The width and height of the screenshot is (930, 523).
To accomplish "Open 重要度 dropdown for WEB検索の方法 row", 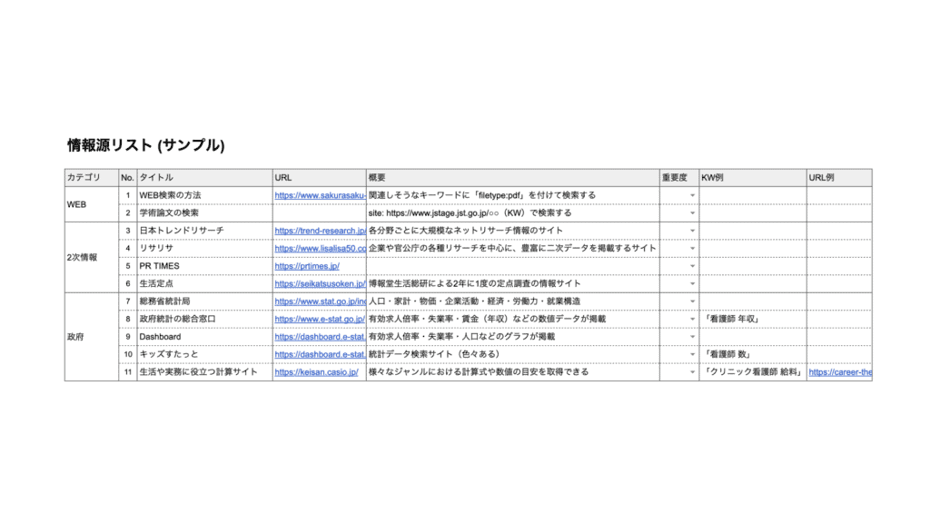I will pyautogui.click(x=692, y=196).
